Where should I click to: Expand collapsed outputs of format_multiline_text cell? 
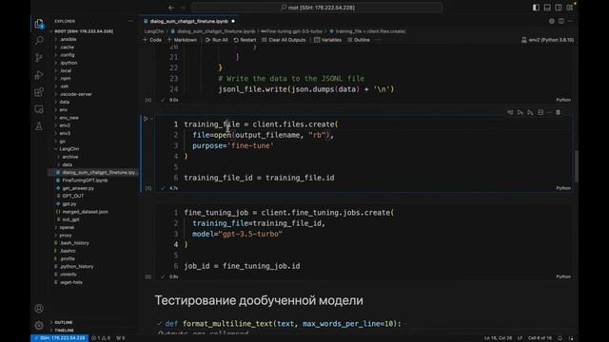click(x=203, y=333)
